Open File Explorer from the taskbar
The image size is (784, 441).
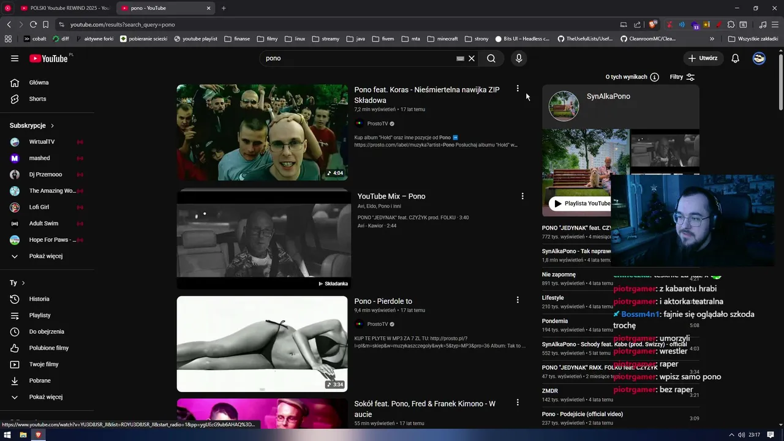[x=23, y=435]
